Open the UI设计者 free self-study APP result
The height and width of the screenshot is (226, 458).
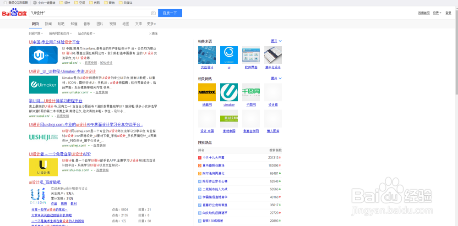click(x=60, y=154)
